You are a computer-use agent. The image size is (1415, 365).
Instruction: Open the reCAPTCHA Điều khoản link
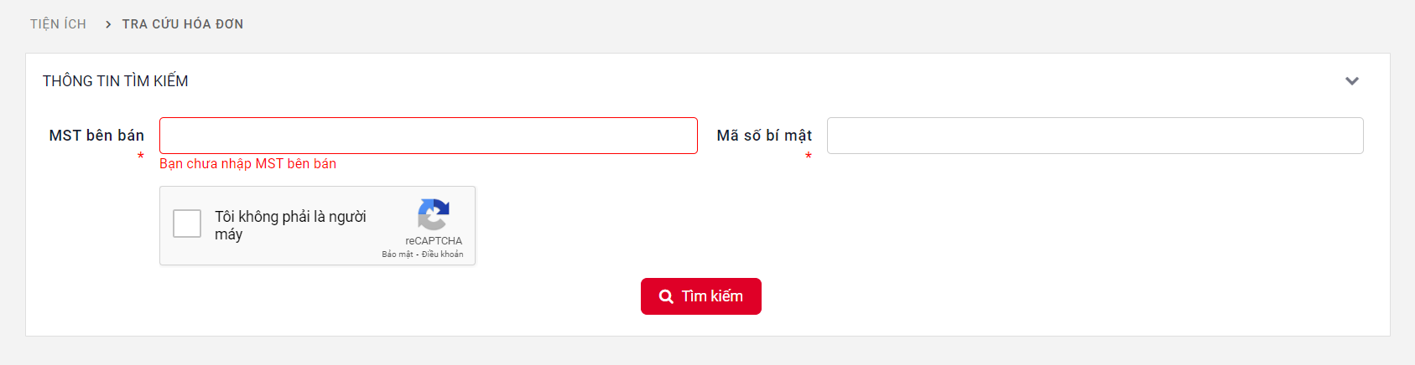pos(442,254)
